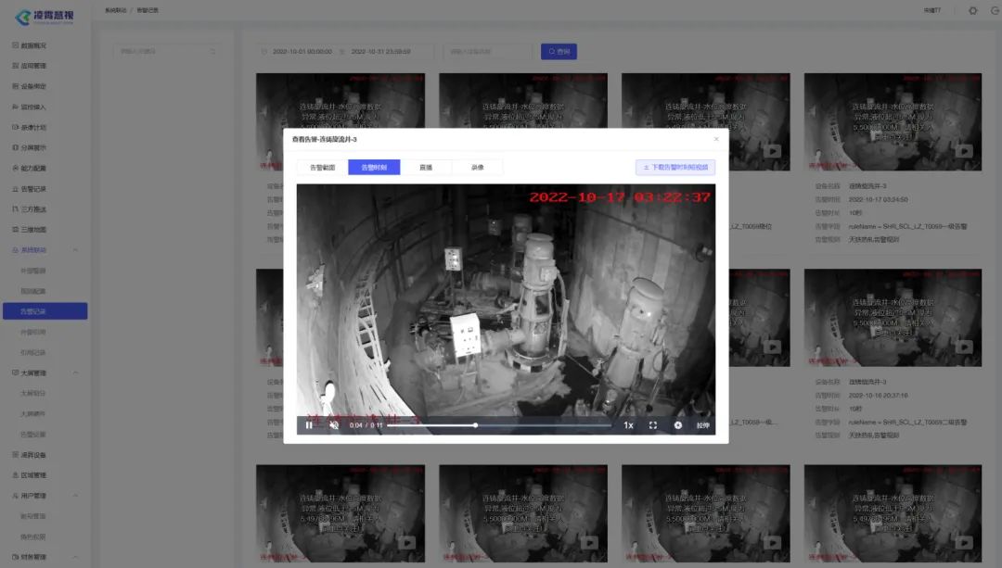Click the round settings icon in player bar
1002x568 pixels.
click(678, 425)
